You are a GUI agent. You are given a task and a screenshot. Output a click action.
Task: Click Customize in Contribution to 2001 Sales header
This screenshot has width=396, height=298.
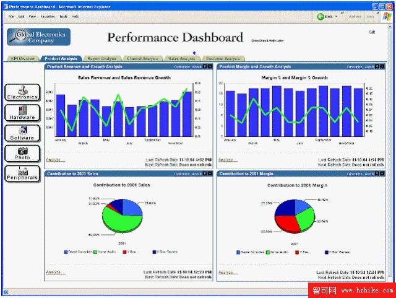point(182,174)
